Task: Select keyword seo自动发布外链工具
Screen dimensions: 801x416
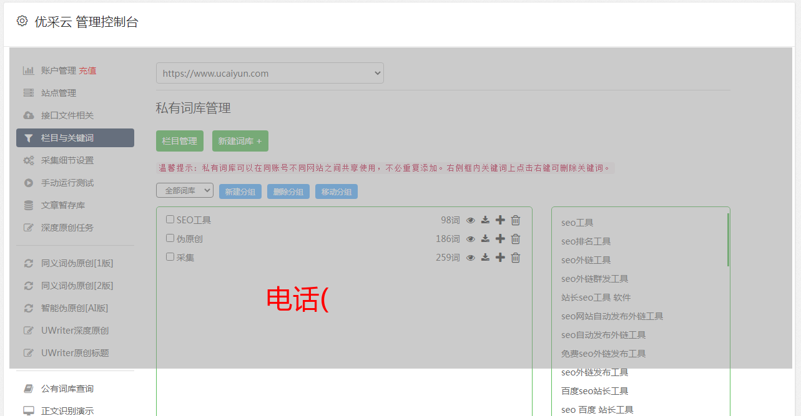Action: point(603,335)
